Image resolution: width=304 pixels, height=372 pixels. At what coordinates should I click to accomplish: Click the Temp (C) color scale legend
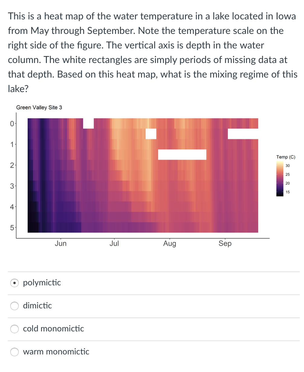pos(280,179)
